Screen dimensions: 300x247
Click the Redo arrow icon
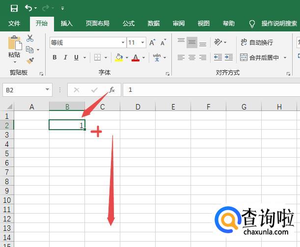click(46, 8)
